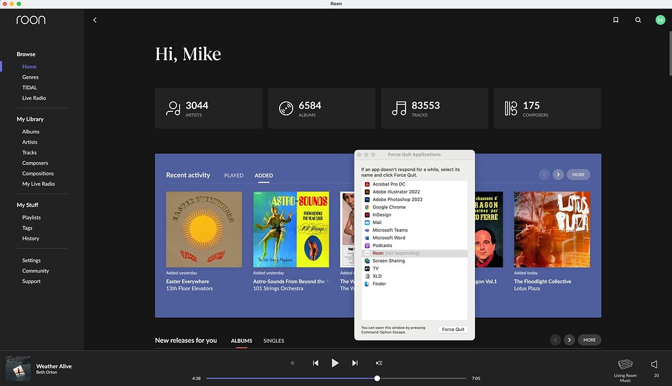The image size is (672, 386).
Task: Show previous Recent activity items arrow
Action: [544, 174]
